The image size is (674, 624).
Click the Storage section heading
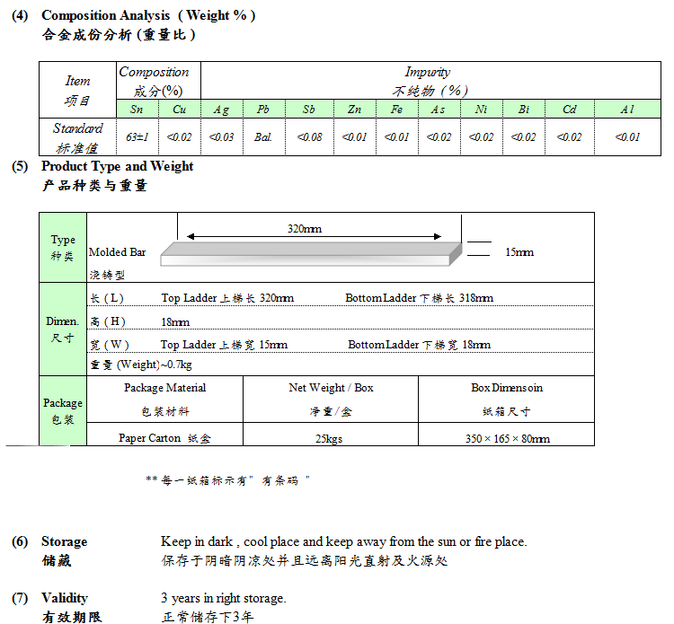pos(64,541)
